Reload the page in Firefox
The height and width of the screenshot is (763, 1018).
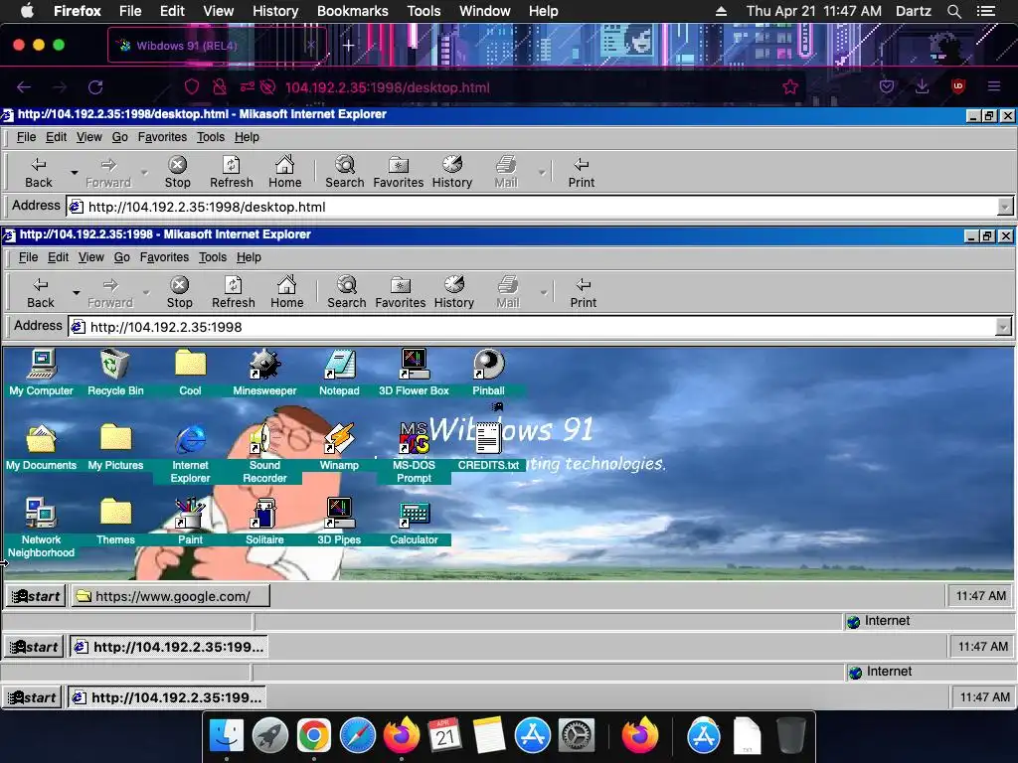pos(95,87)
